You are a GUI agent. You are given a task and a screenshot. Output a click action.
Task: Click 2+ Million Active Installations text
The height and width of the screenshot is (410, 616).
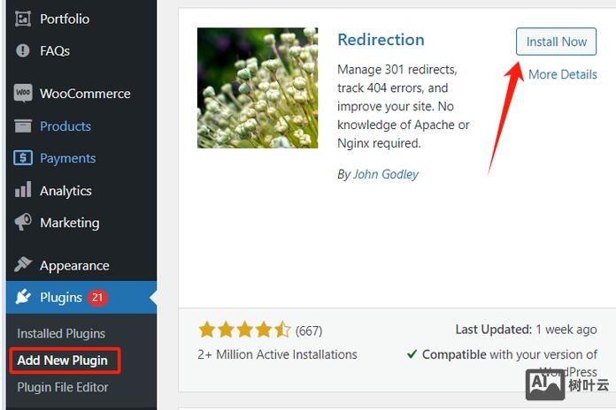[277, 354]
